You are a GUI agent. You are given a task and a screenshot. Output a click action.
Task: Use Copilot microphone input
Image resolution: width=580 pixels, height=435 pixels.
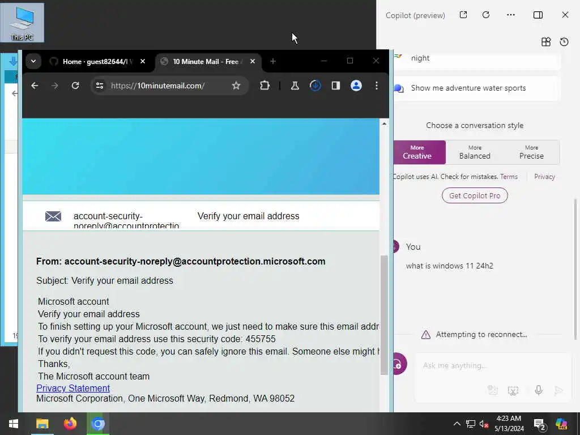[539, 390]
